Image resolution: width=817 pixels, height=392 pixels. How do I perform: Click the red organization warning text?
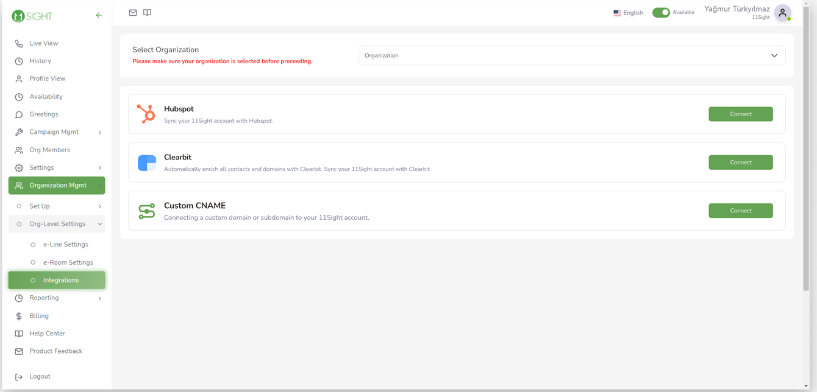223,61
